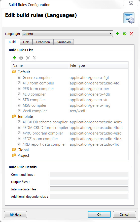Close the Build Rules Configuration dialog
140x222 pixels.
pyautogui.click(x=130, y=3)
